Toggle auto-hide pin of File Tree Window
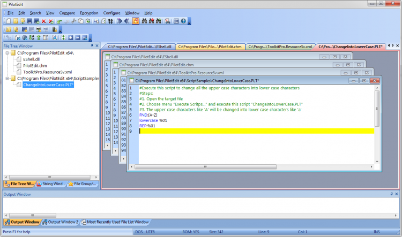This screenshot has width=402, height=237. pyautogui.click(x=92, y=45)
